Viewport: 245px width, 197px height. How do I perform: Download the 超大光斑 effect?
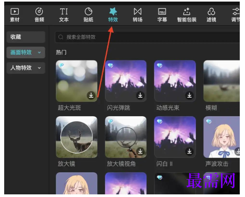91,96
